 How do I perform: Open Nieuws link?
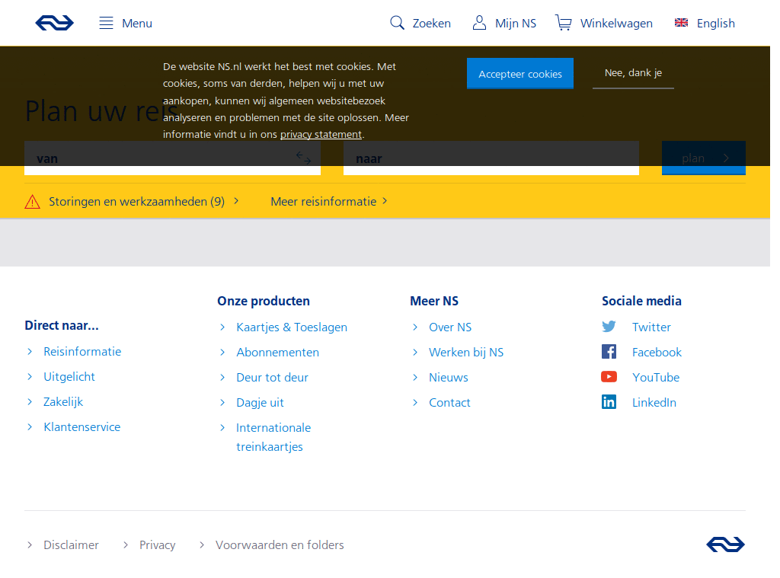449,378
